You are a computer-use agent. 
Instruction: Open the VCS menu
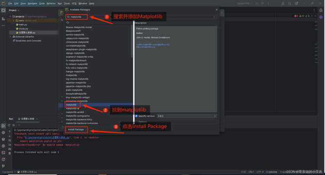pos(74,3)
